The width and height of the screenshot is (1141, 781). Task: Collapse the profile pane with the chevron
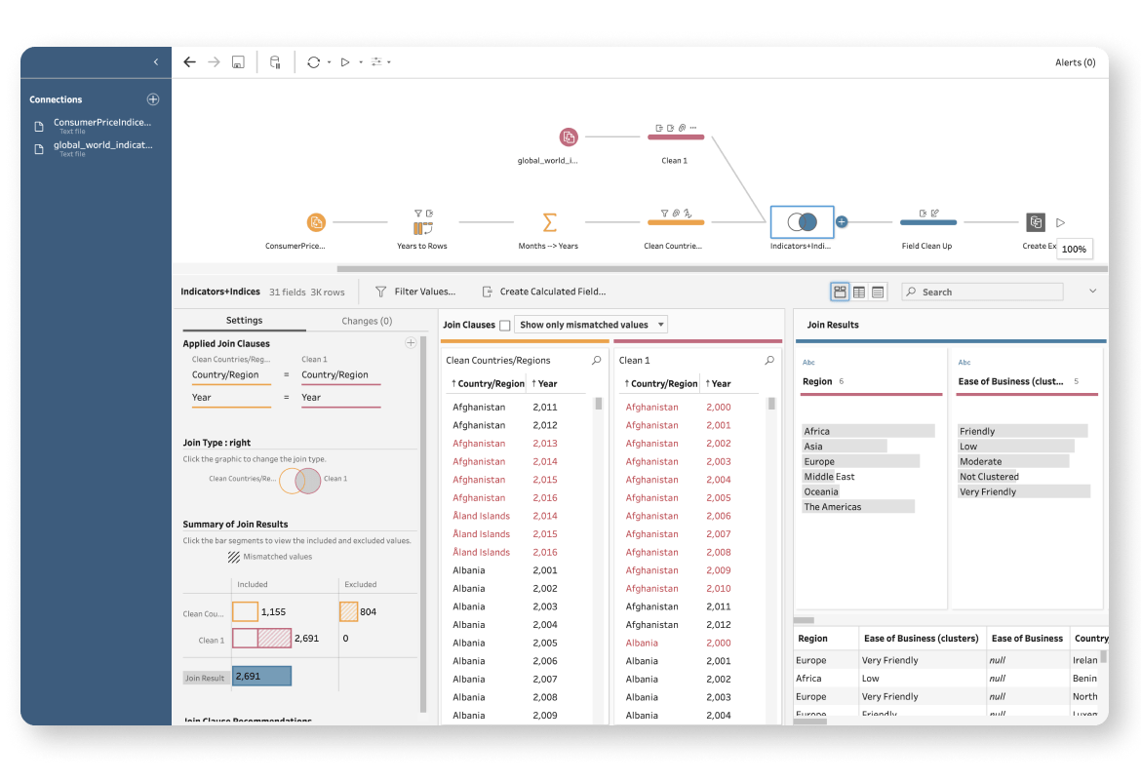(1093, 290)
